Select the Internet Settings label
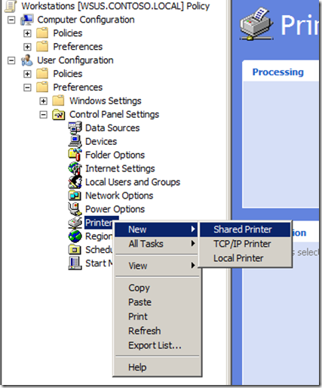322x388 pixels. click(120, 168)
